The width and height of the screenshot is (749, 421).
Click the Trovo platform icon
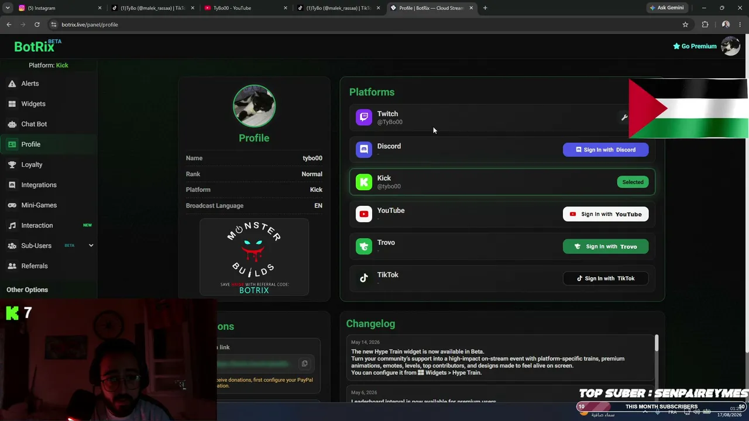pos(364,246)
